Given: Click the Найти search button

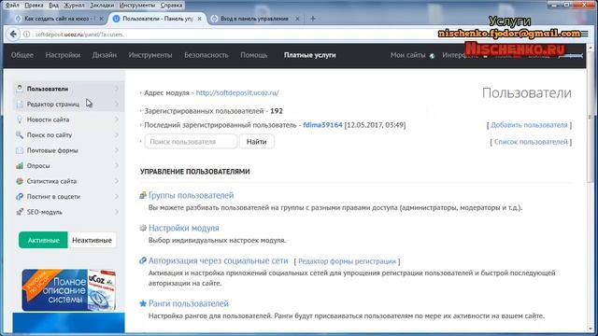Looking at the screenshot, I should pos(256,141).
